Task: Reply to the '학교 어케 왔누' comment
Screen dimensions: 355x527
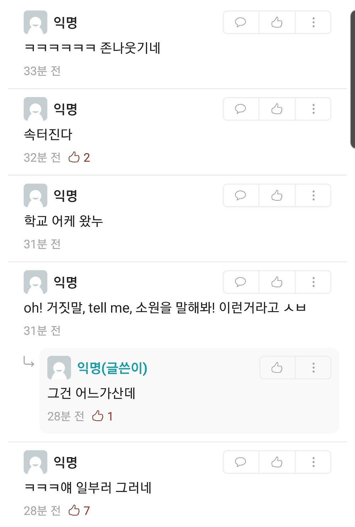Action: pyautogui.click(x=241, y=195)
